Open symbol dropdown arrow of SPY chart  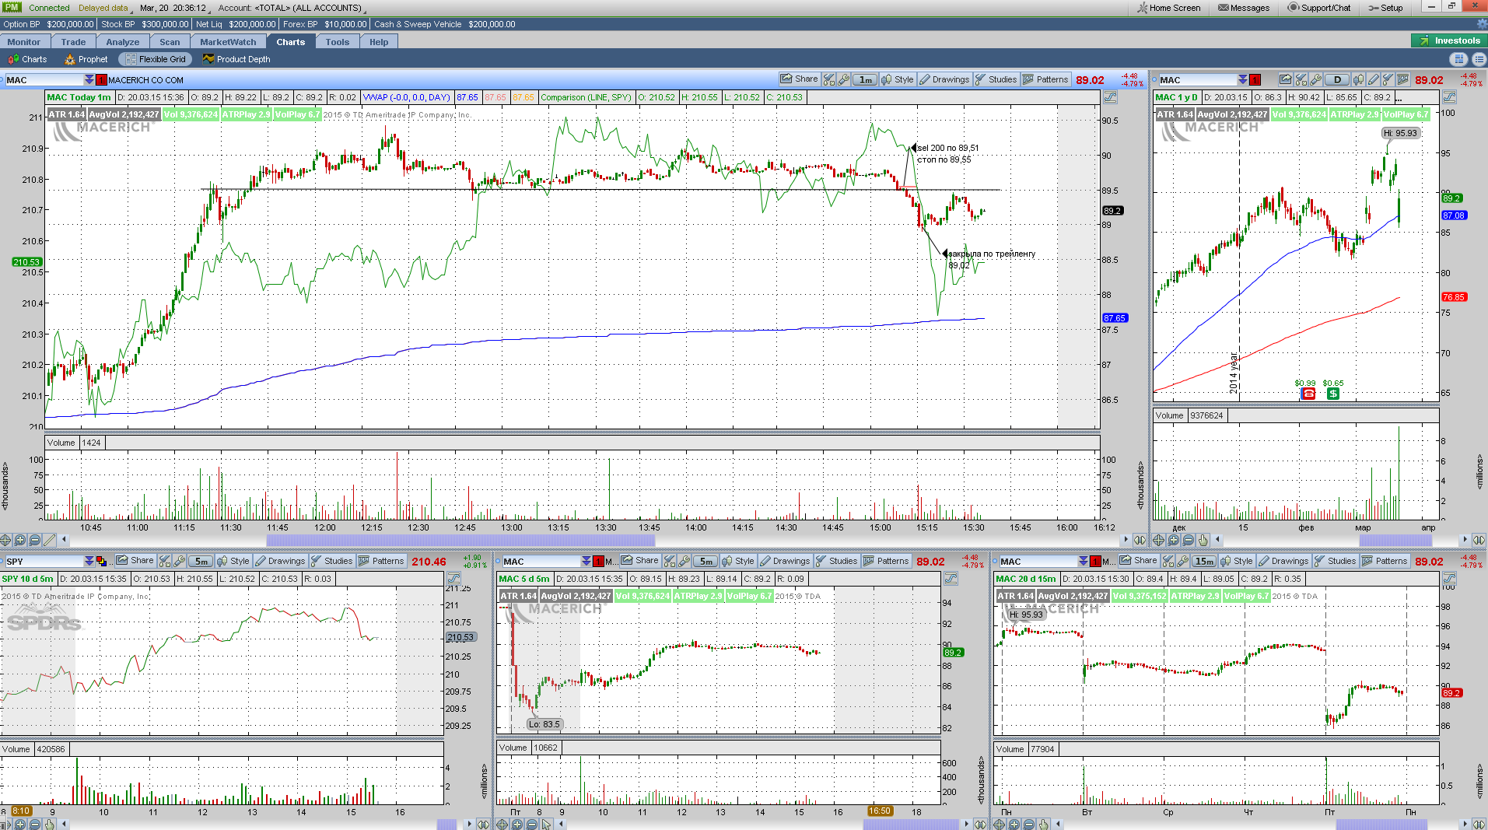[89, 561]
